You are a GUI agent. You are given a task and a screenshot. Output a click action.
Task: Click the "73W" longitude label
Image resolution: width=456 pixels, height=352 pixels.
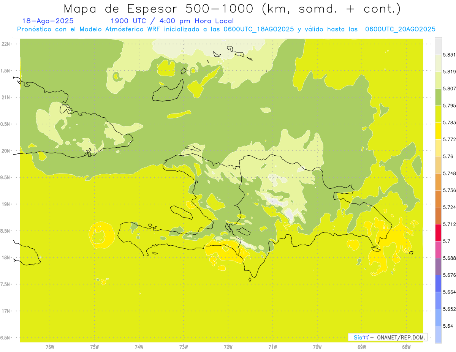pyautogui.click(x=184, y=347)
